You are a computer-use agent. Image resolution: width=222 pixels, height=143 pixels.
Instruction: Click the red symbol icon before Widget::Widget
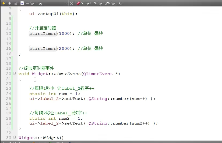[78, 3]
